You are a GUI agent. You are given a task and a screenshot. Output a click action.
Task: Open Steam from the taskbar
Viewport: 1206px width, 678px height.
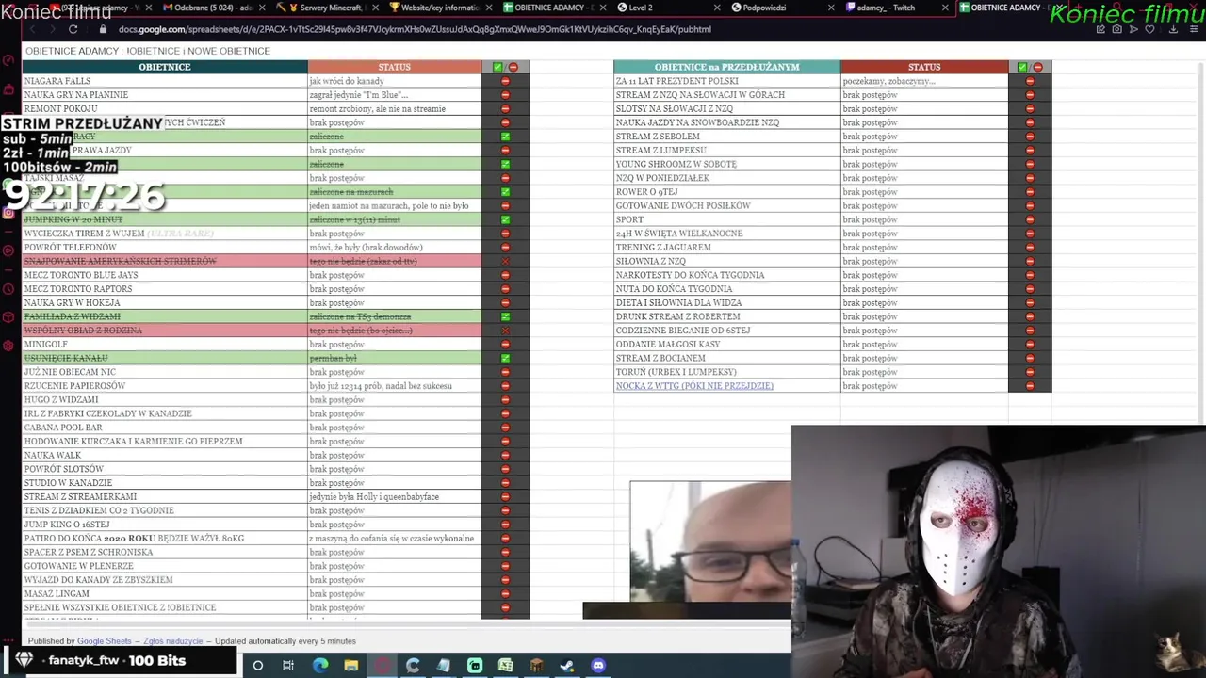566,666
